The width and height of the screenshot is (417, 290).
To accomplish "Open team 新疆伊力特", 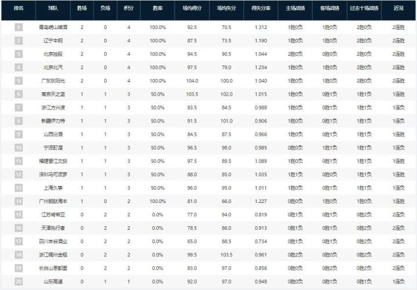I will pyautogui.click(x=54, y=121).
